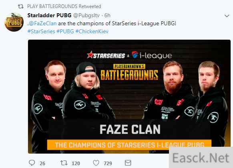
Task: Click the retweeted arrows icon at top
Action: point(21,6)
